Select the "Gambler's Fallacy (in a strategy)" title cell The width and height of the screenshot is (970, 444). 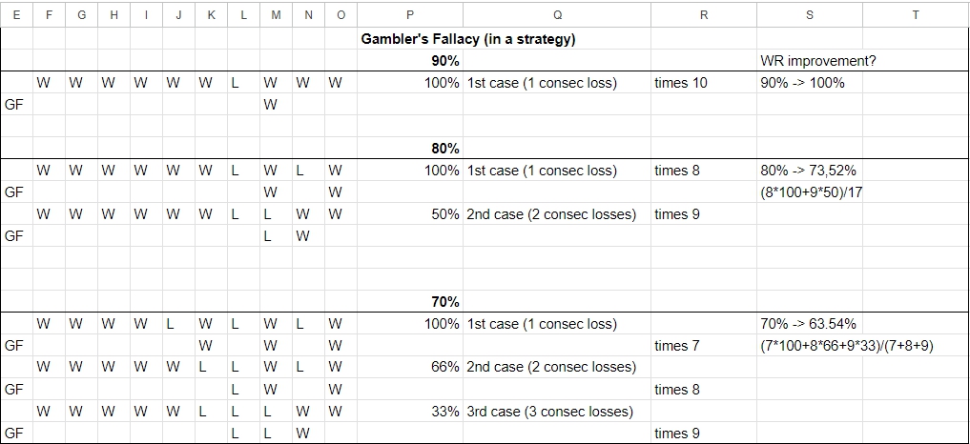click(467, 39)
